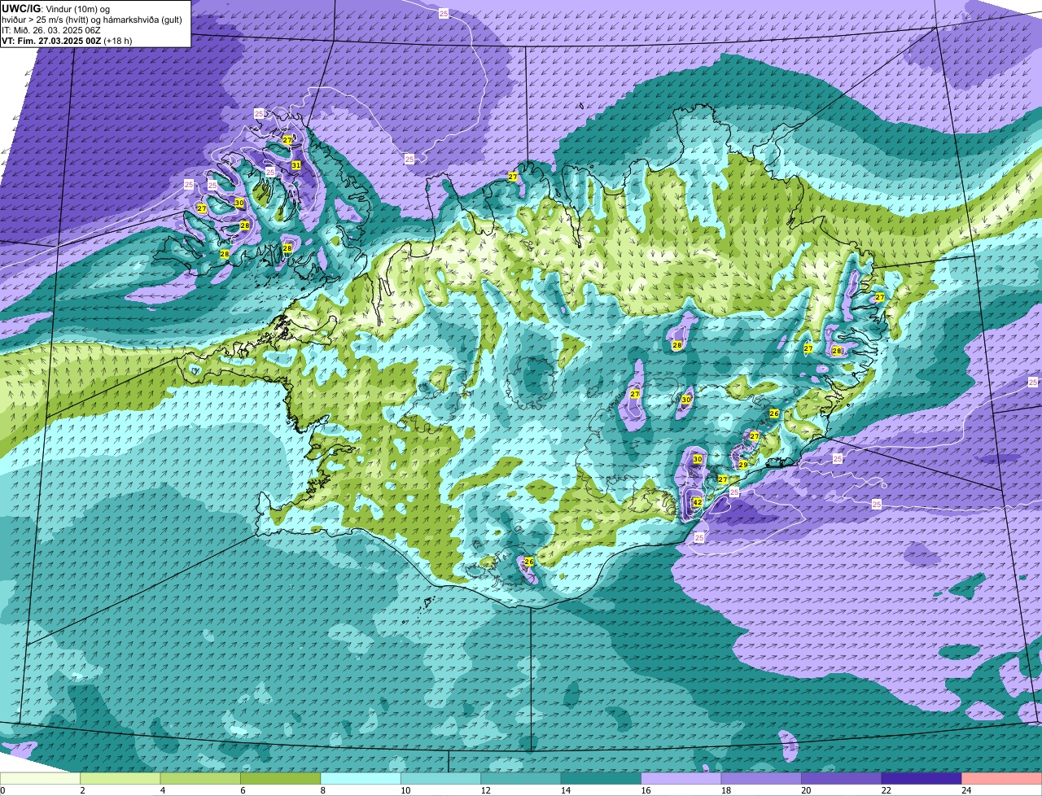
Task: Click the 2–4 m/s legend color swatch
Action: pyautogui.click(x=120, y=779)
